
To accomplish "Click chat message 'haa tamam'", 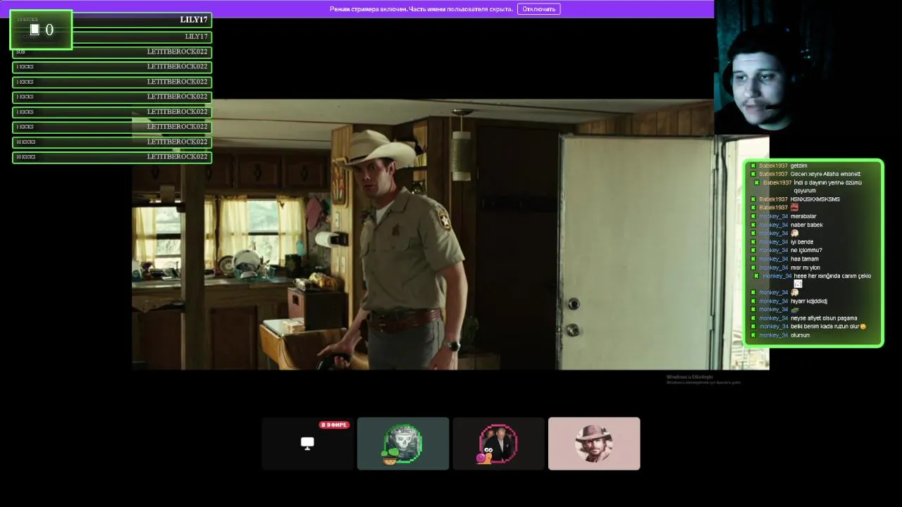I will tap(804, 258).
